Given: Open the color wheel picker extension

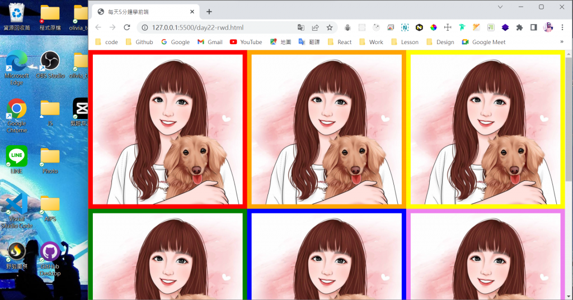Looking at the screenshot, I should tap(434, 27).
